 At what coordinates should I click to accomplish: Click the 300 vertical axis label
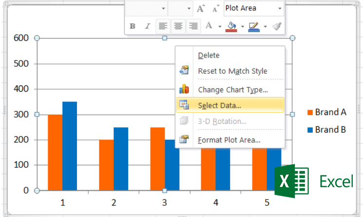[21, 115]
